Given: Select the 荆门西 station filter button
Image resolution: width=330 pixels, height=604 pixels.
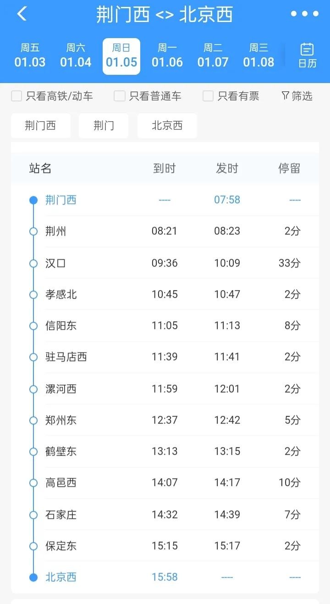Looking at the screenshot, I should click(40, 126).
